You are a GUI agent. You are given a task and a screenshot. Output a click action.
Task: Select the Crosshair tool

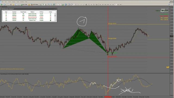tap(76, 5)
